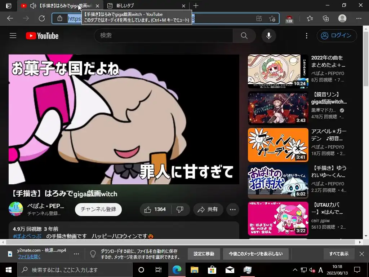Click the horizontal page scrollbar thumb

click(x=181, y=242)
